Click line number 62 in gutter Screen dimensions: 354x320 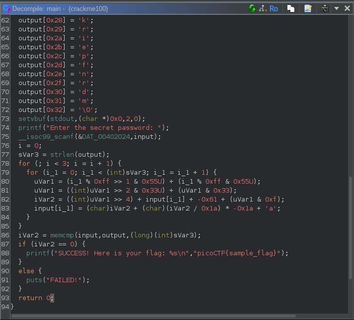point(5,20)
